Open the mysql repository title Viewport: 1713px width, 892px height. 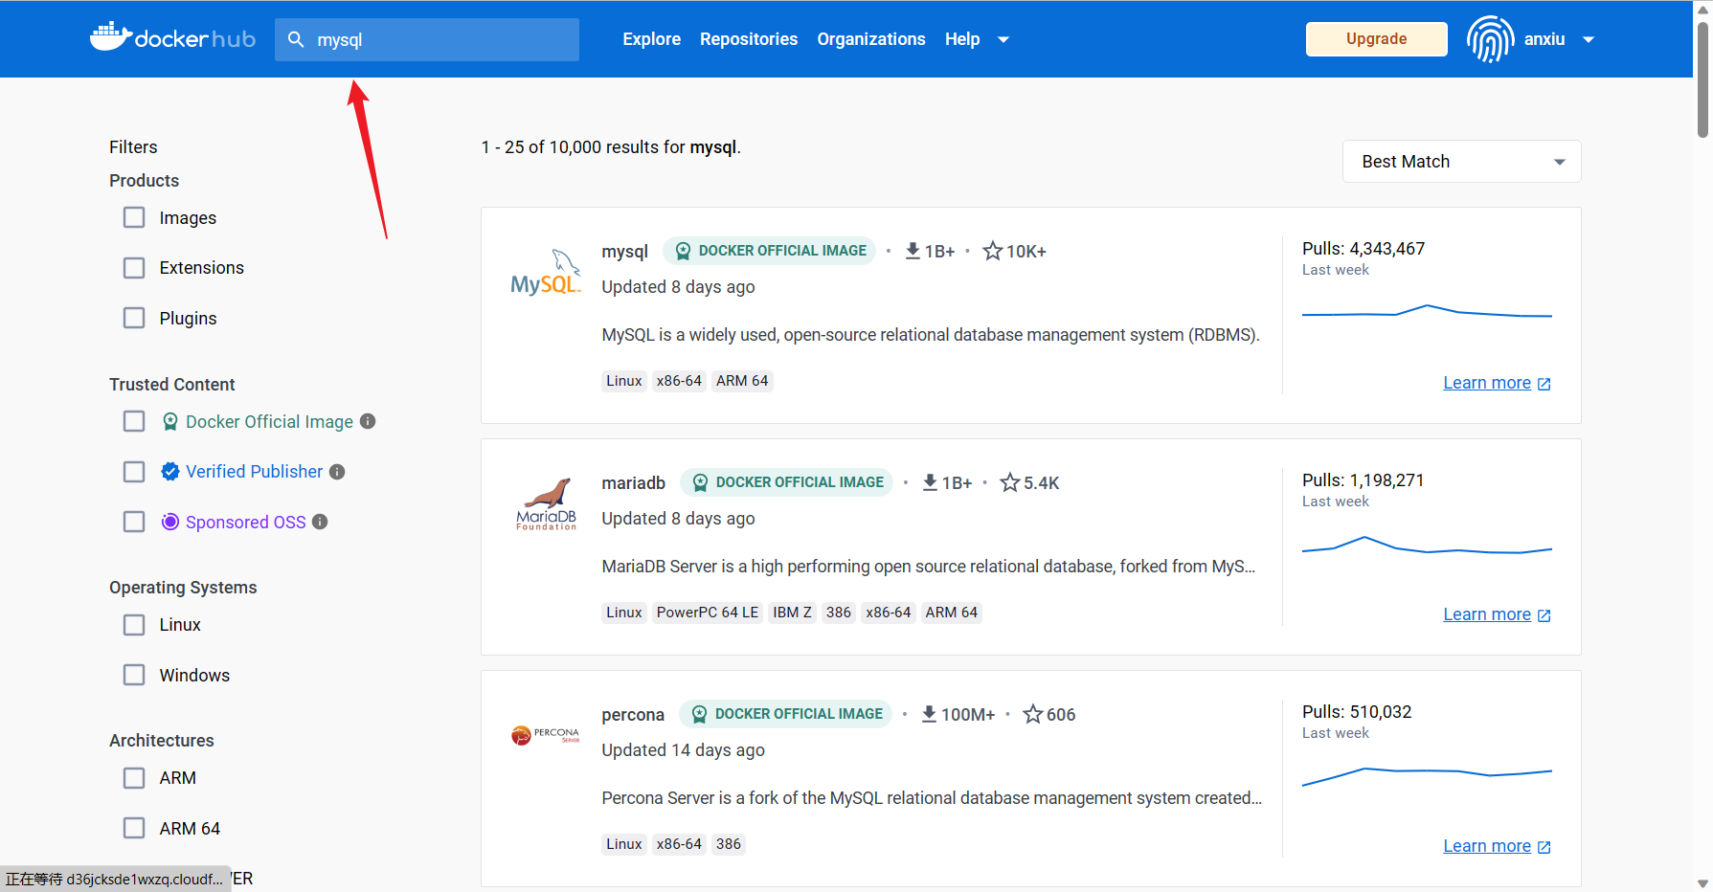pos(624,251)
